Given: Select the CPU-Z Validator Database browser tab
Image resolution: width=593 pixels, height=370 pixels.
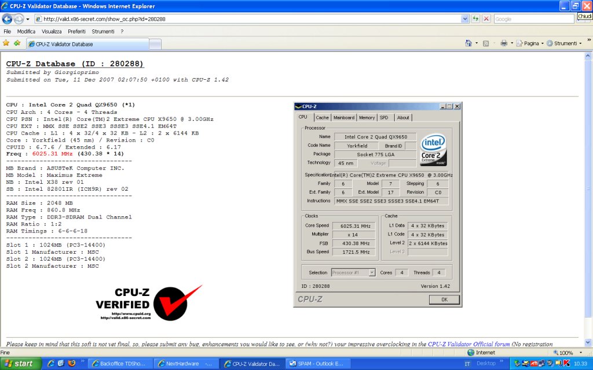Looking at the screenshot, I should tap(87, 44).
